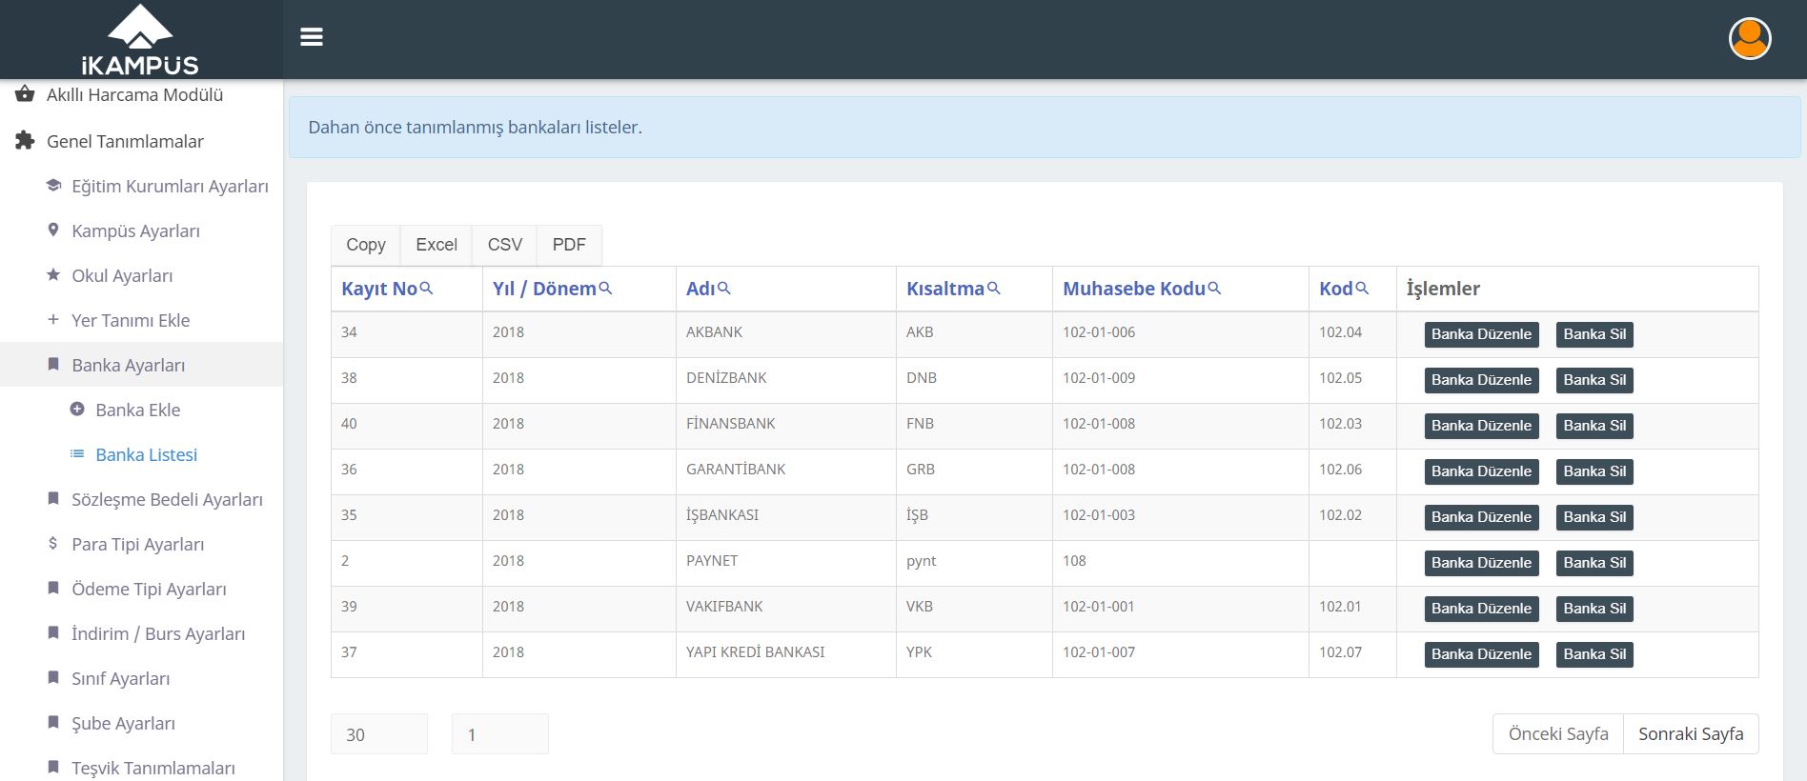
Task: Click the bookmark icon beside Ödeme Tipi Ayarları
Action: (x=53, y=588)
